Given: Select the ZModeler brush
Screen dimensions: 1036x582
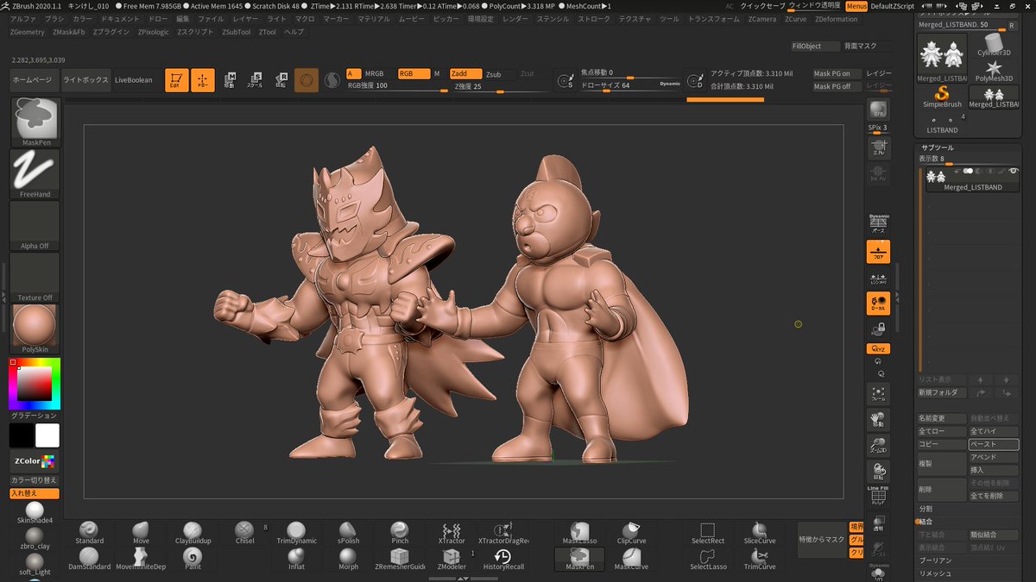Looking at the screenshot, I should pos(452,559).
